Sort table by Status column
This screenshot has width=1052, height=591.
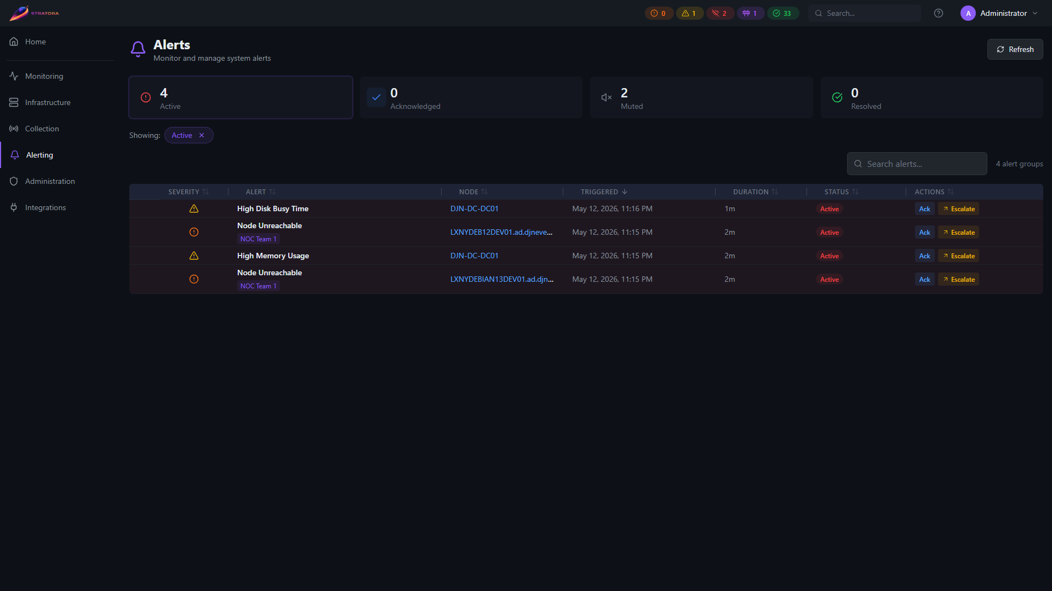[841, 192]
